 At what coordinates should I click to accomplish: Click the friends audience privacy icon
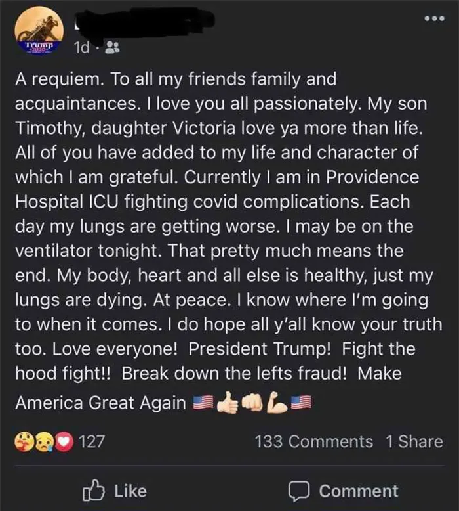[x=113, y=47]
